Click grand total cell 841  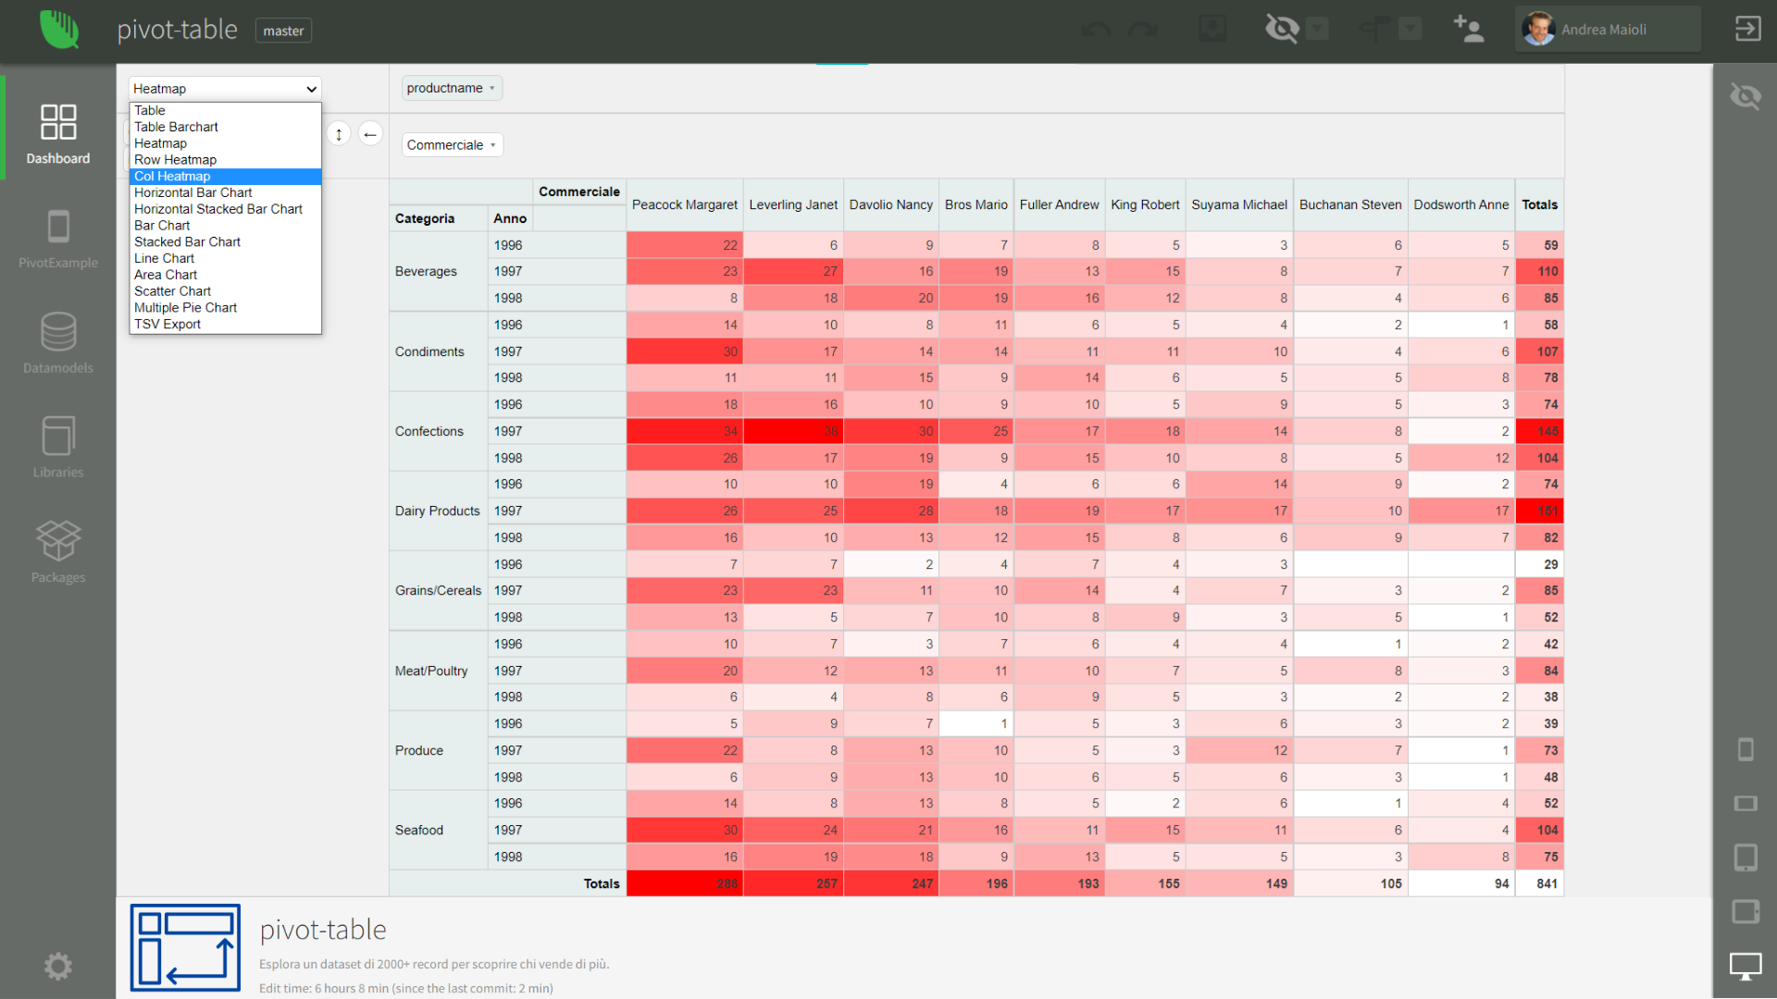tap(1539, 883)
